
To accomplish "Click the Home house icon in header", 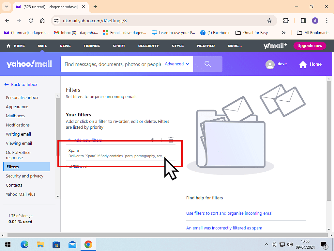I will pyautogui.click(x=303, y=64).
